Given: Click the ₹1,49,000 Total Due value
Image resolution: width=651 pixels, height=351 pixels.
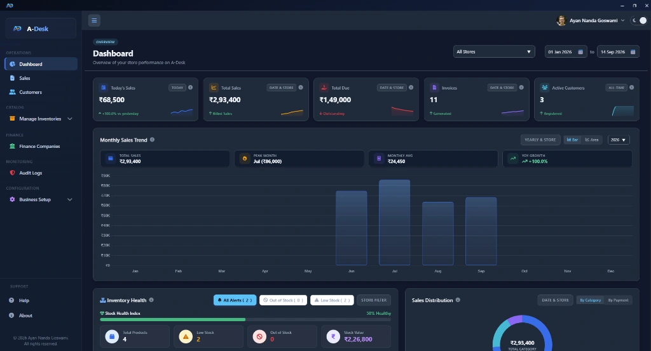Looking at the screenshot, I should pos(335,100).
